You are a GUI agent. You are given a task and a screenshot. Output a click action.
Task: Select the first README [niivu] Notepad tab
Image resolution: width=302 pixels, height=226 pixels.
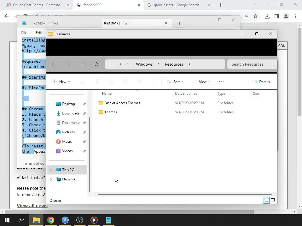pos(46,23)
